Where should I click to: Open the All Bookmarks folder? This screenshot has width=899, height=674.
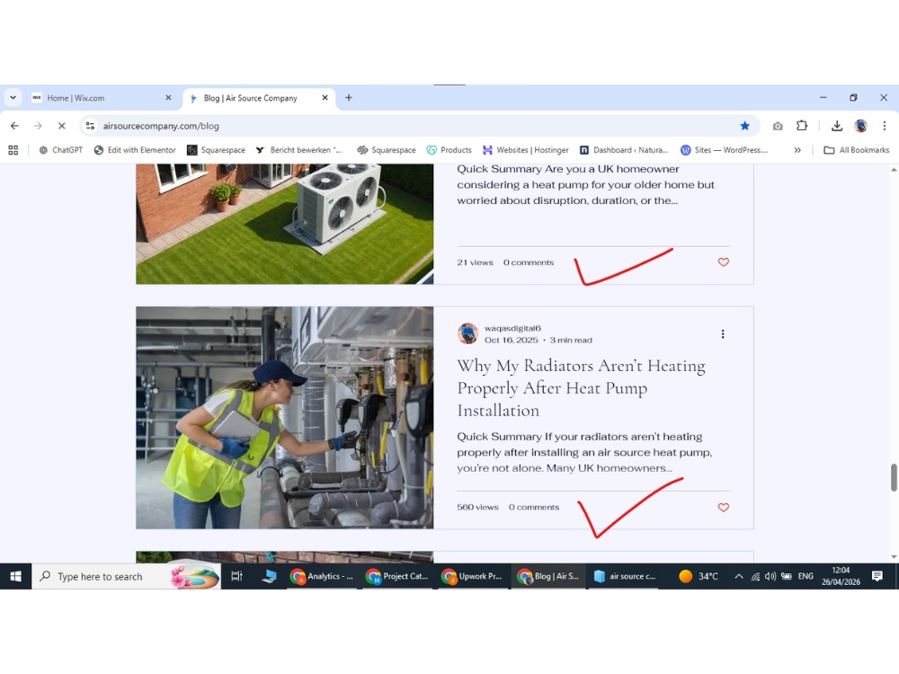tap(857, 149)
